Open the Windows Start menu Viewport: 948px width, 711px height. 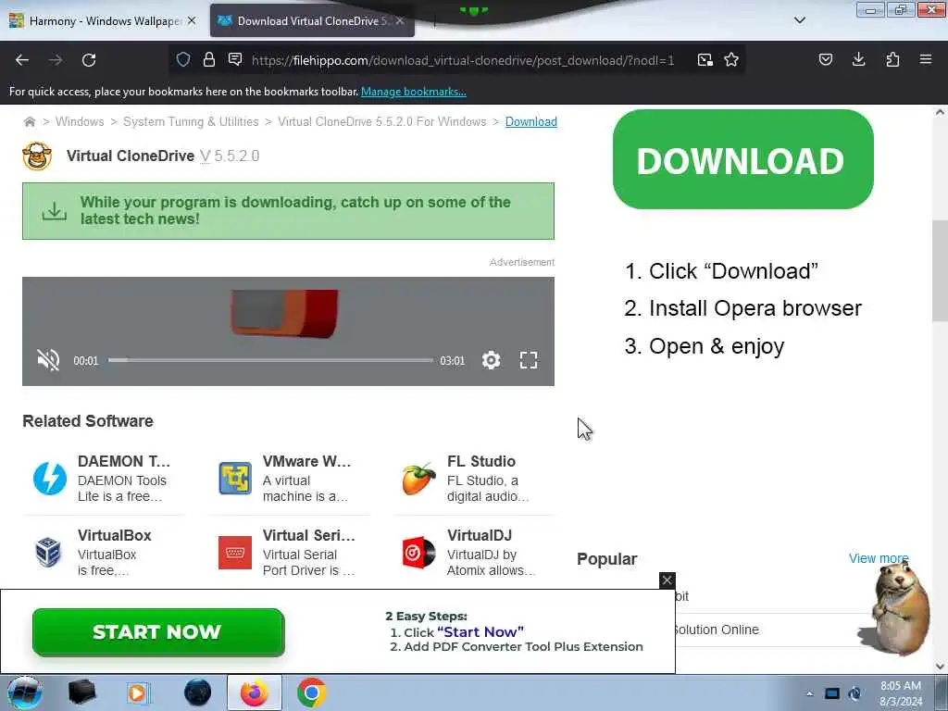[25, 692]
